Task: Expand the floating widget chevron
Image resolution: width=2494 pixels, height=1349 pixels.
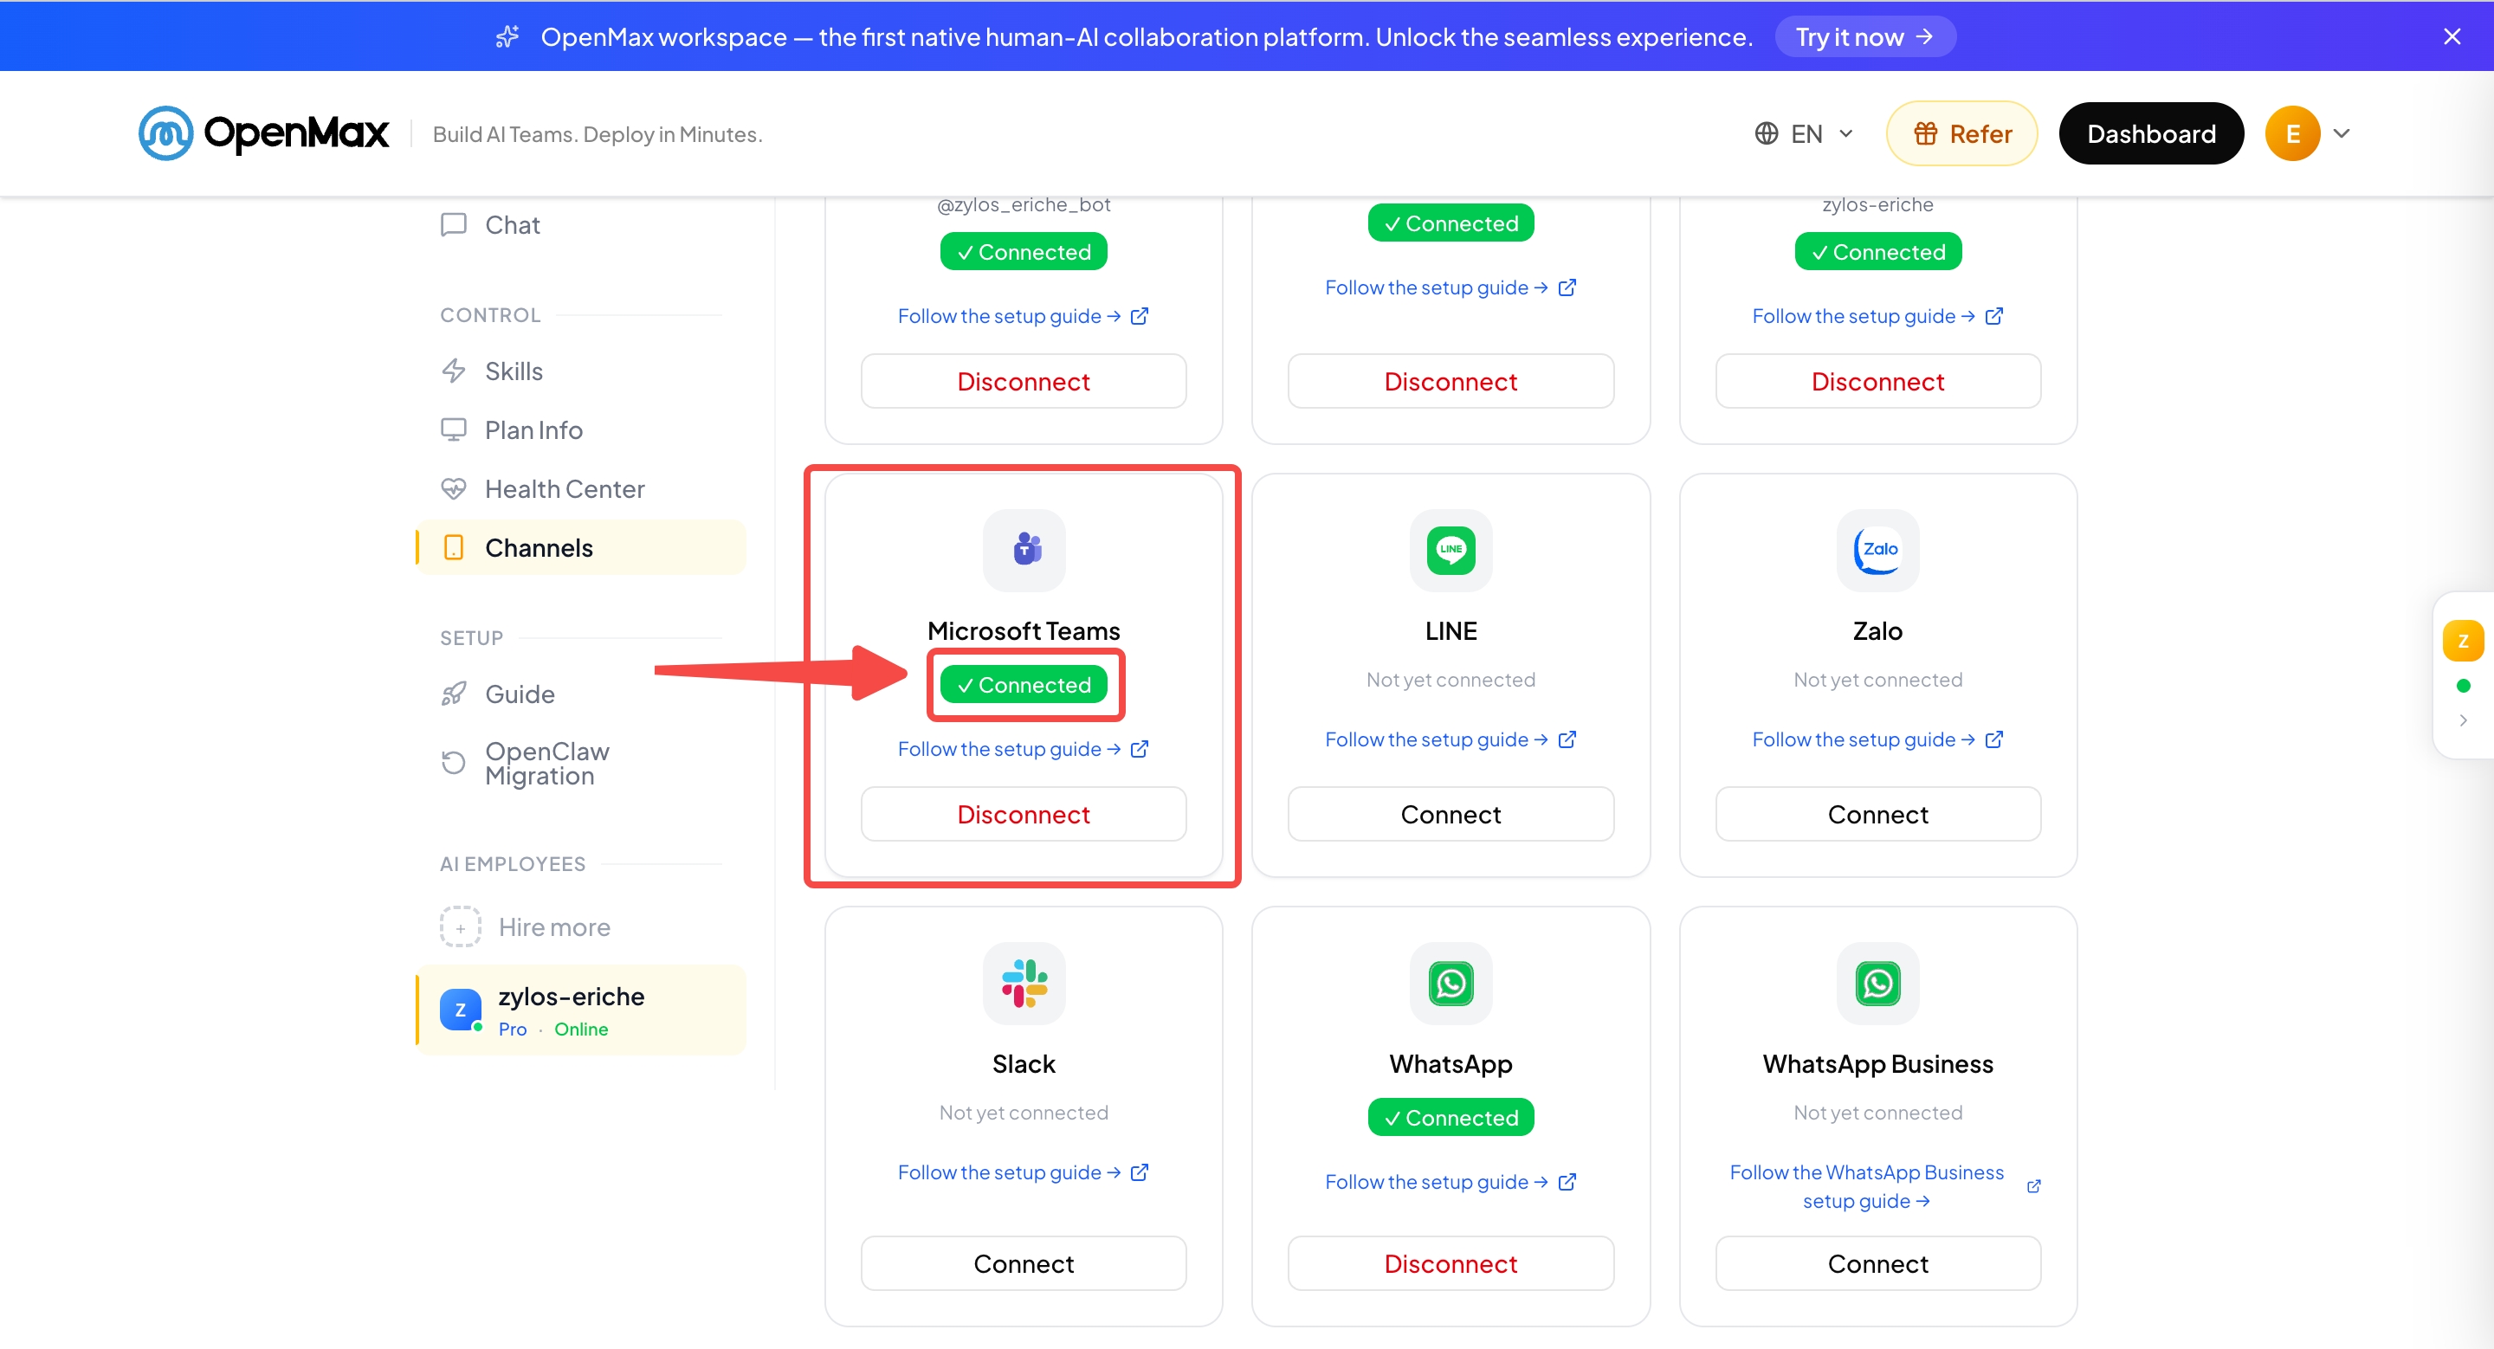Action: pos(2462,720)
